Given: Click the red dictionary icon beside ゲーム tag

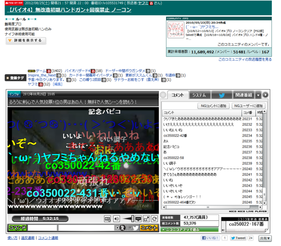Looking at the screenshot, I should pyautogui.click(x=49, y=71).
